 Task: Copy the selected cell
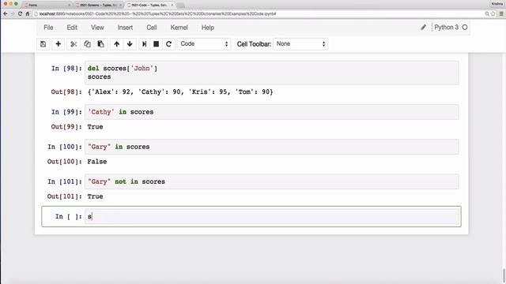[x=87, y=44]
